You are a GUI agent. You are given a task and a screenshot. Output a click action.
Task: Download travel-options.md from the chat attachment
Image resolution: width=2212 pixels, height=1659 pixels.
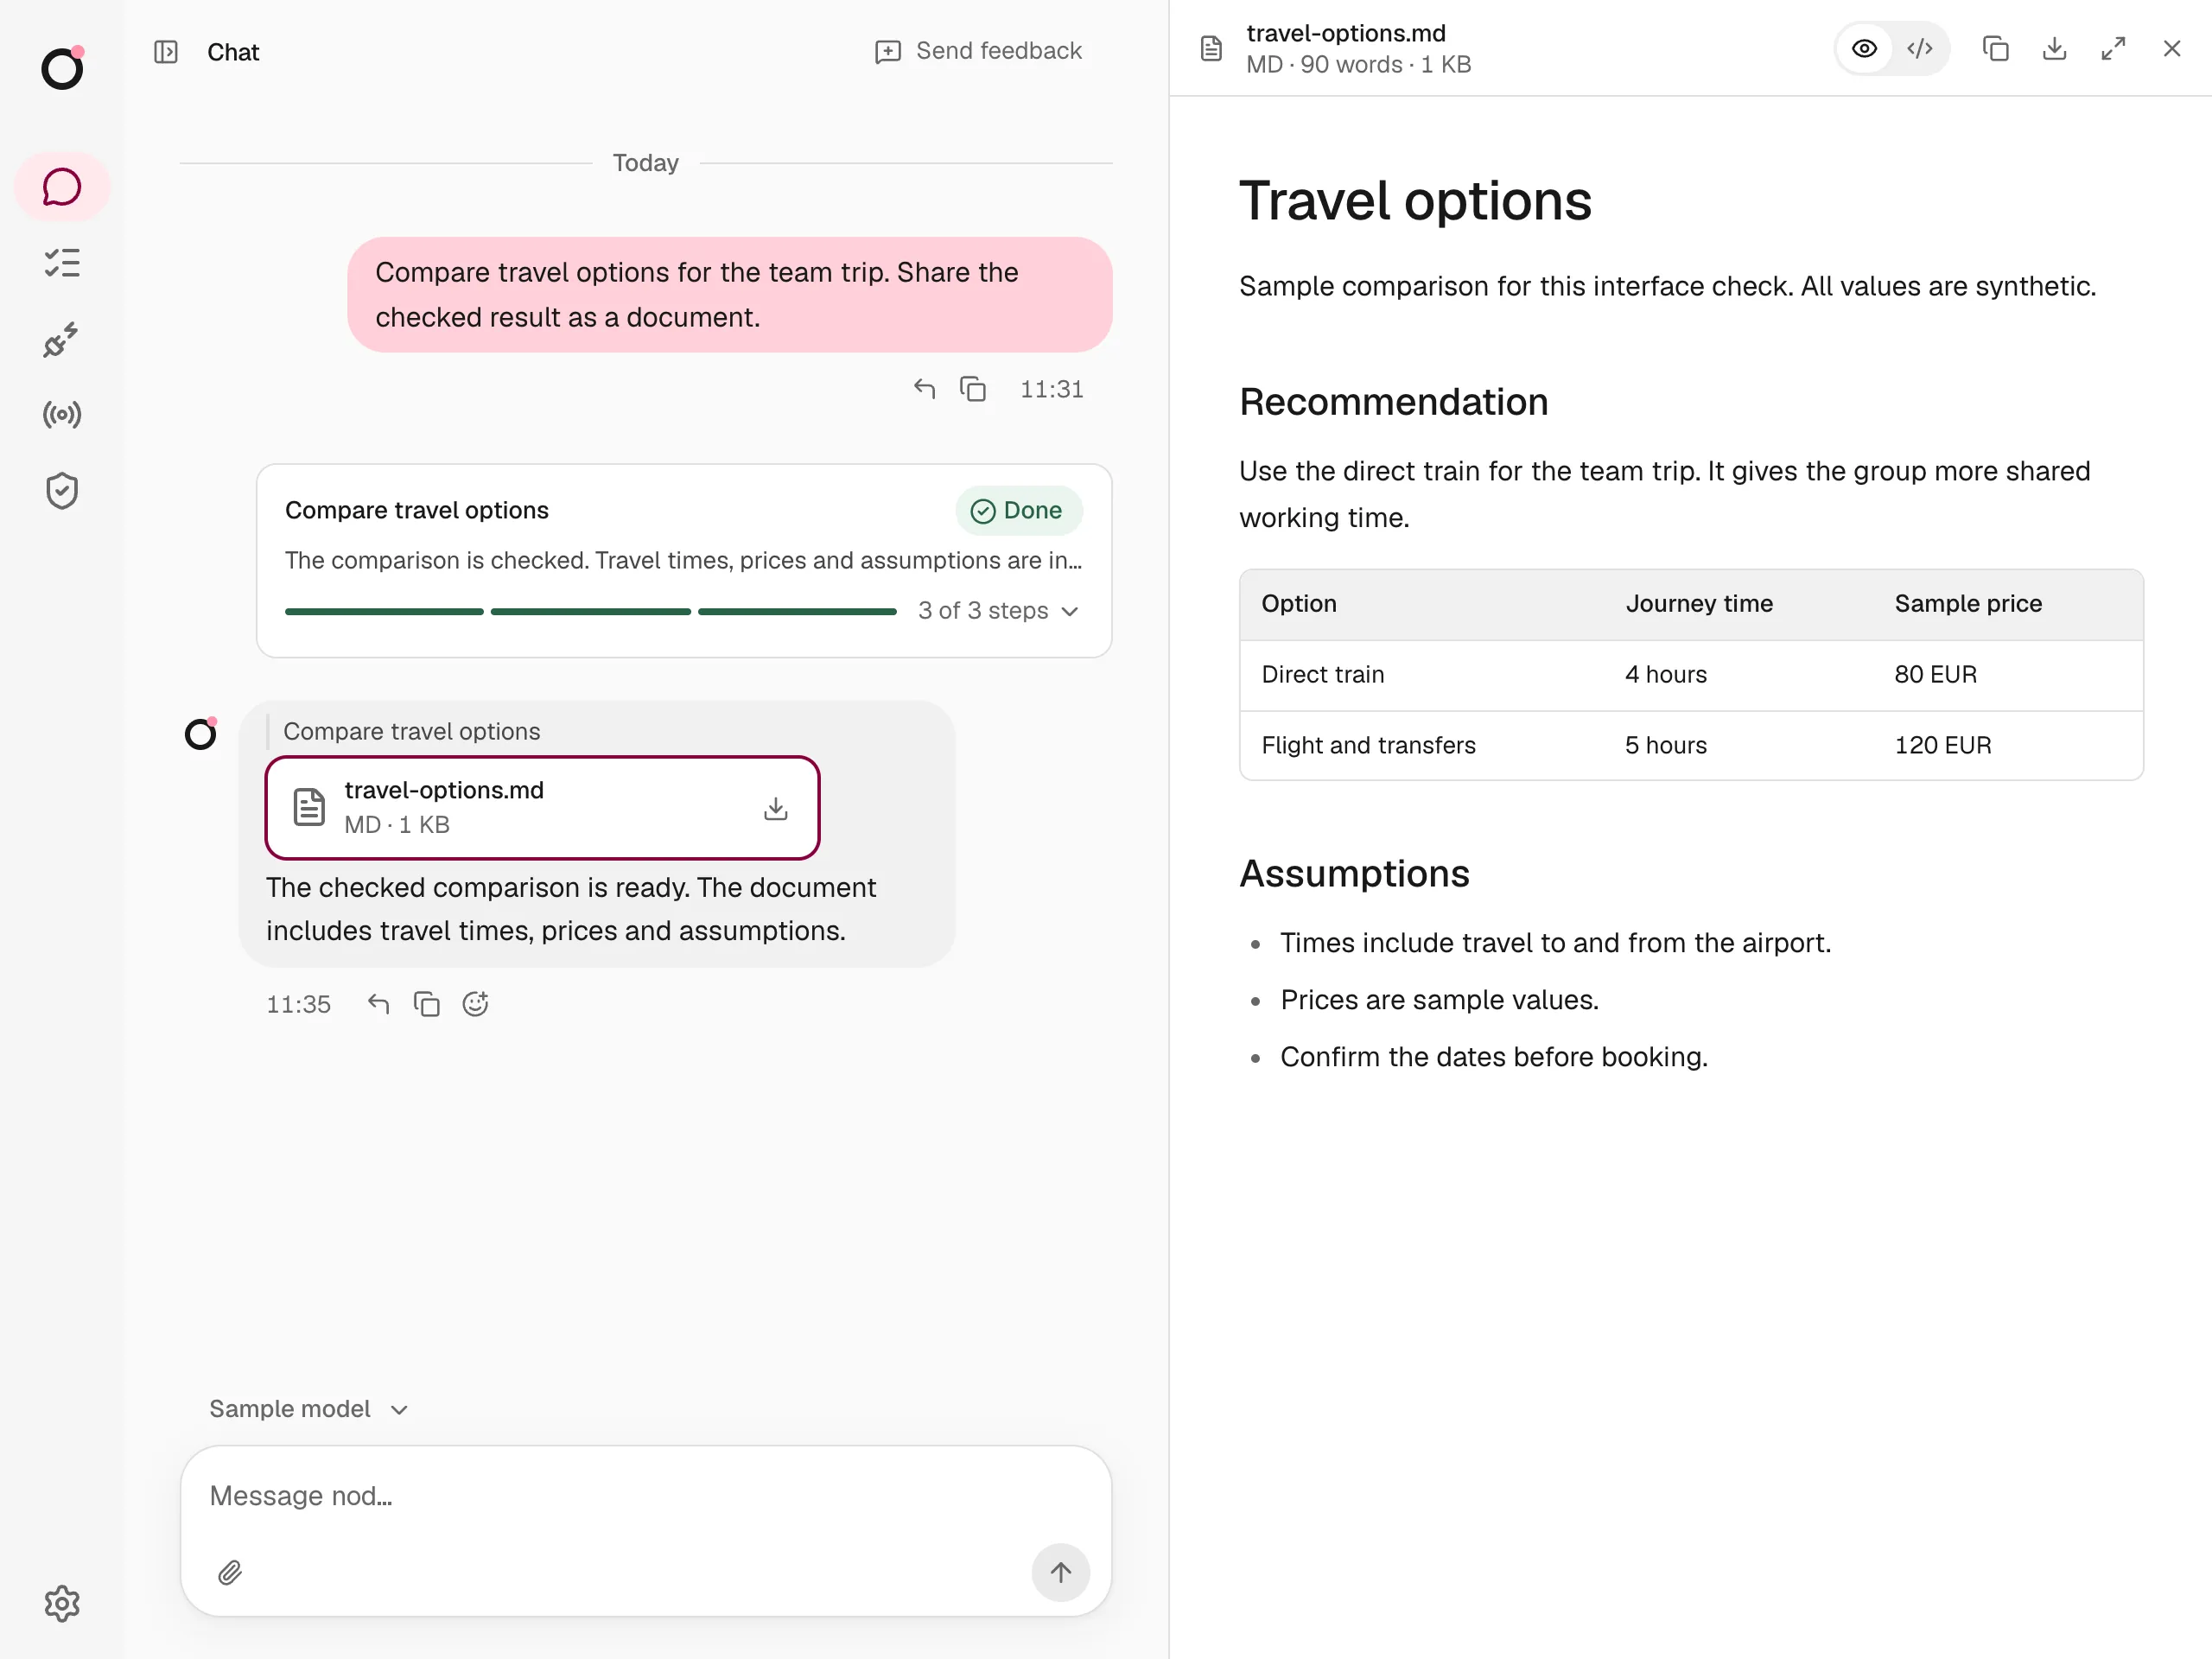click(x=776, y=808)
